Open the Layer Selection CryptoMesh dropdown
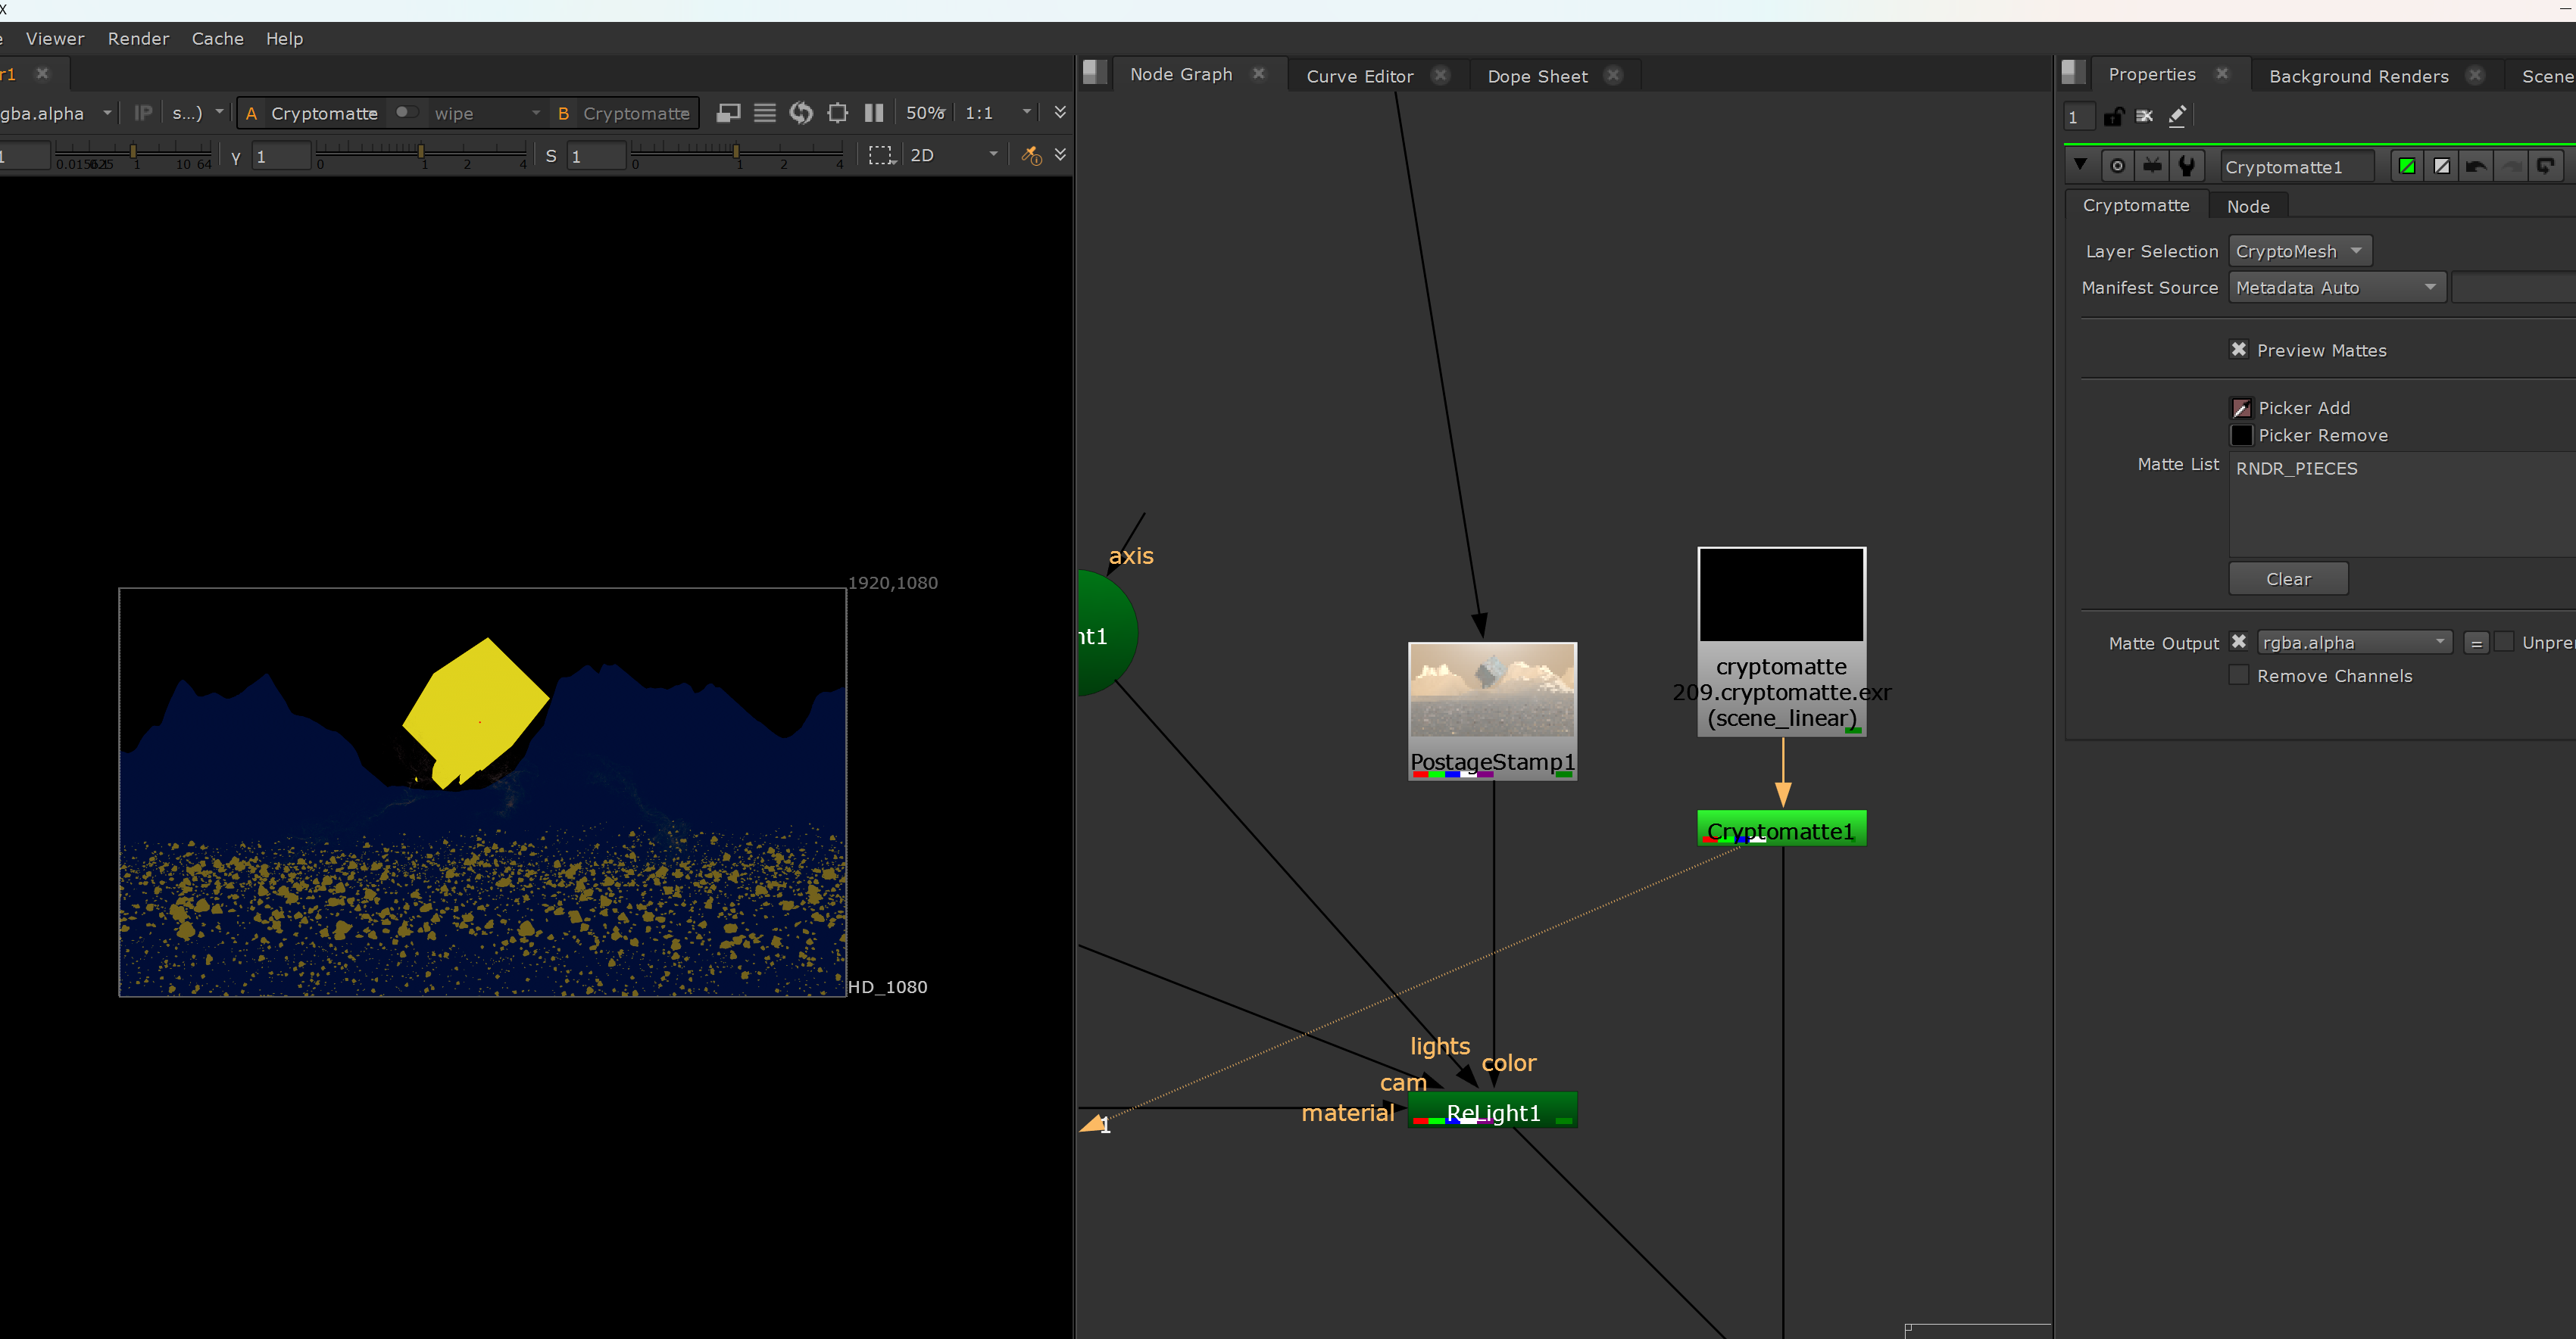The width and height of the screenshot is (2576, 1339). pos(2299,251)
